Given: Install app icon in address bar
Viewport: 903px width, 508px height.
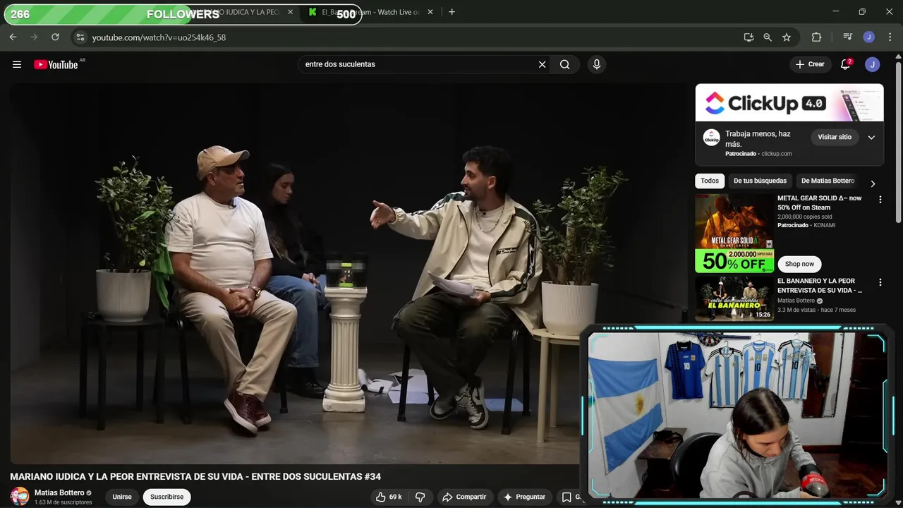Looking at the screenshot, I should click(x=749, y=37).
